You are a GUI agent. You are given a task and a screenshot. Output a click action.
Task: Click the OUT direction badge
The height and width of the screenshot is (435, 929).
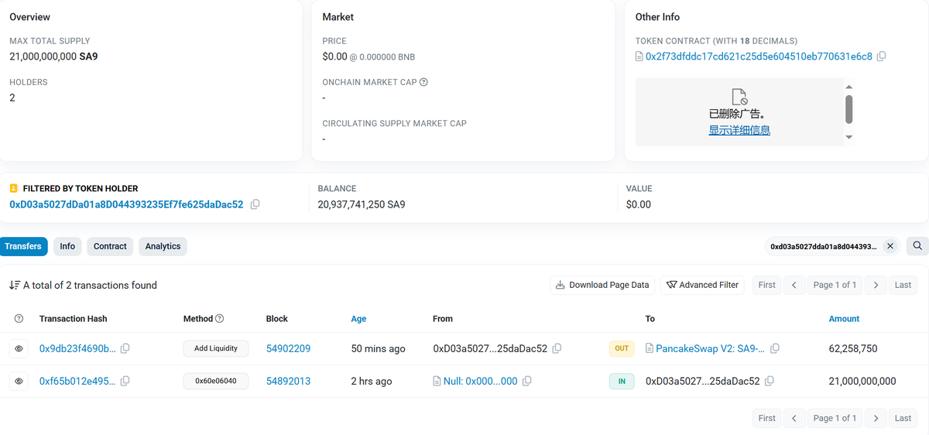(622, 348)
